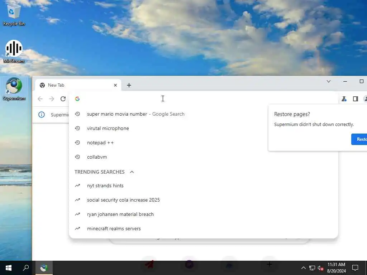
Task: Select 'social security cola increase 2025'
Action: (x=204, y=200)
